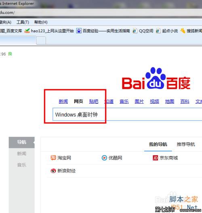Select the 新闻 sidebar tab
The image size is (202, 213).
pos(22,154)
